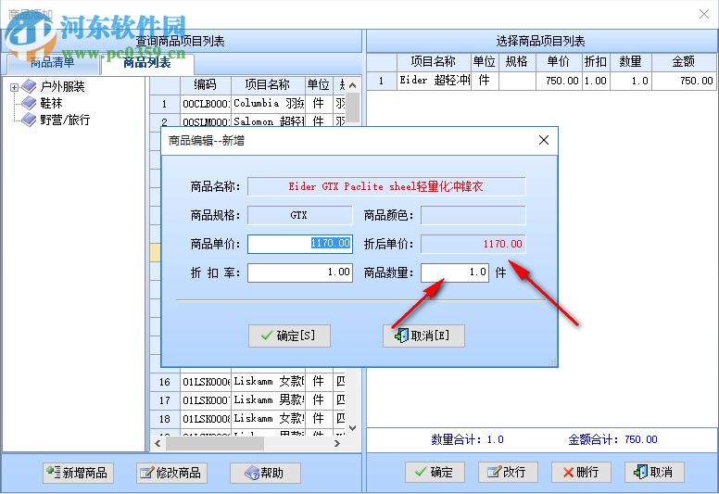Click the 商品规格 field showing GTX
The height and width of the screenshot is (494, 719).
(x=300, y=215)
